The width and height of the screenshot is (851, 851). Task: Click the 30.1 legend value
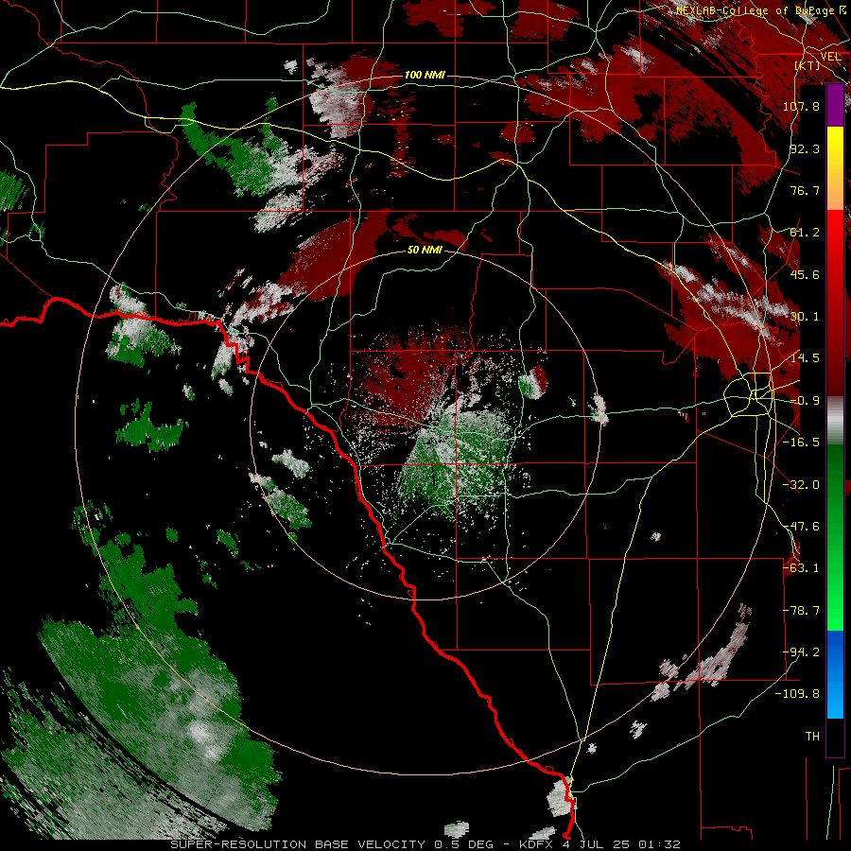[805, 317]
